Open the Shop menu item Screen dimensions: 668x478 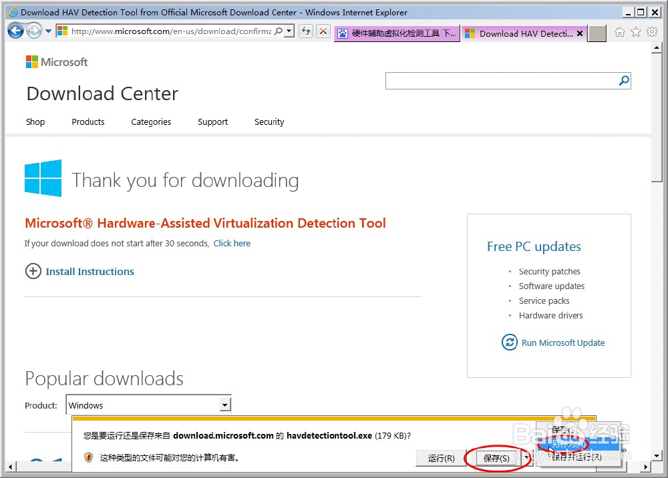pos(35,122)
